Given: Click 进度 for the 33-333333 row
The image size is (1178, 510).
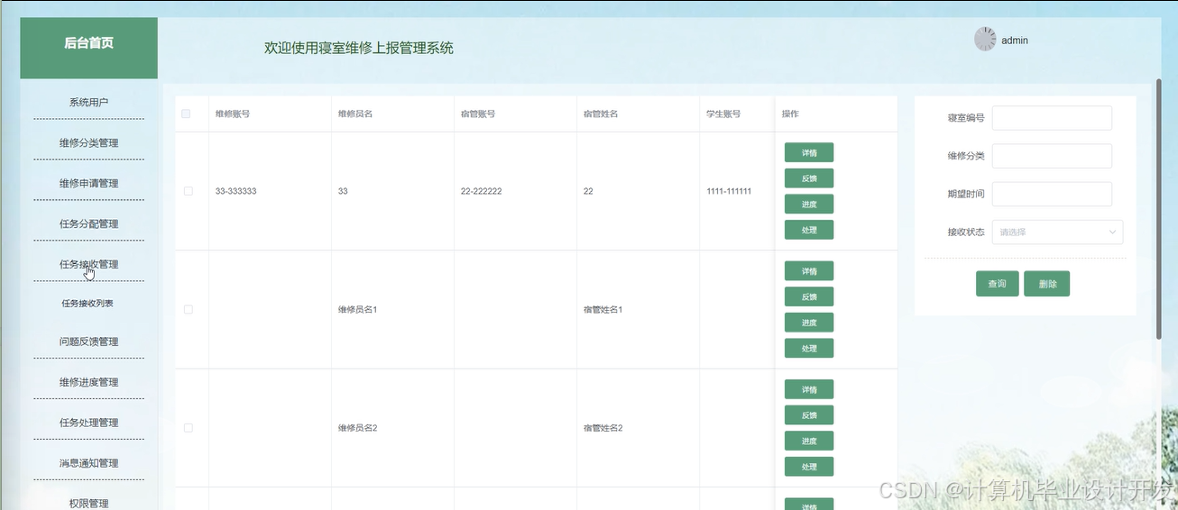Looking at the screenshot, I should [809, 204].
